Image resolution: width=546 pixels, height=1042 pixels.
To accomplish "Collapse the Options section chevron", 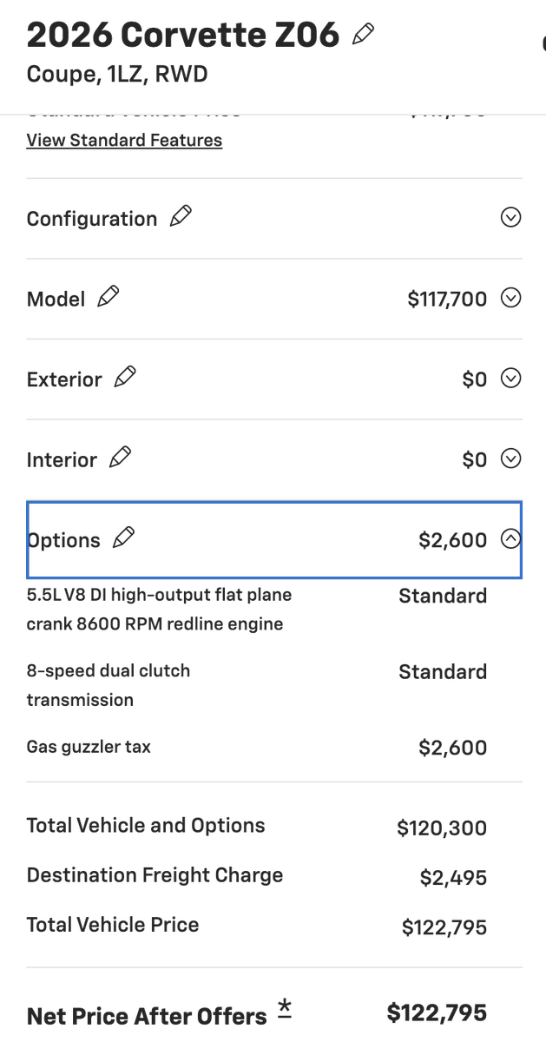I will coord(511,539).
